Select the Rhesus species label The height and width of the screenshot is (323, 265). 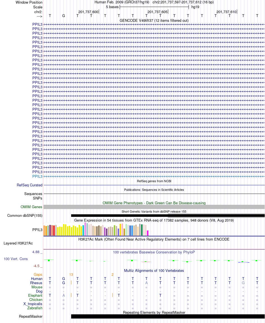pyautogui.click(x=36, y=283)
